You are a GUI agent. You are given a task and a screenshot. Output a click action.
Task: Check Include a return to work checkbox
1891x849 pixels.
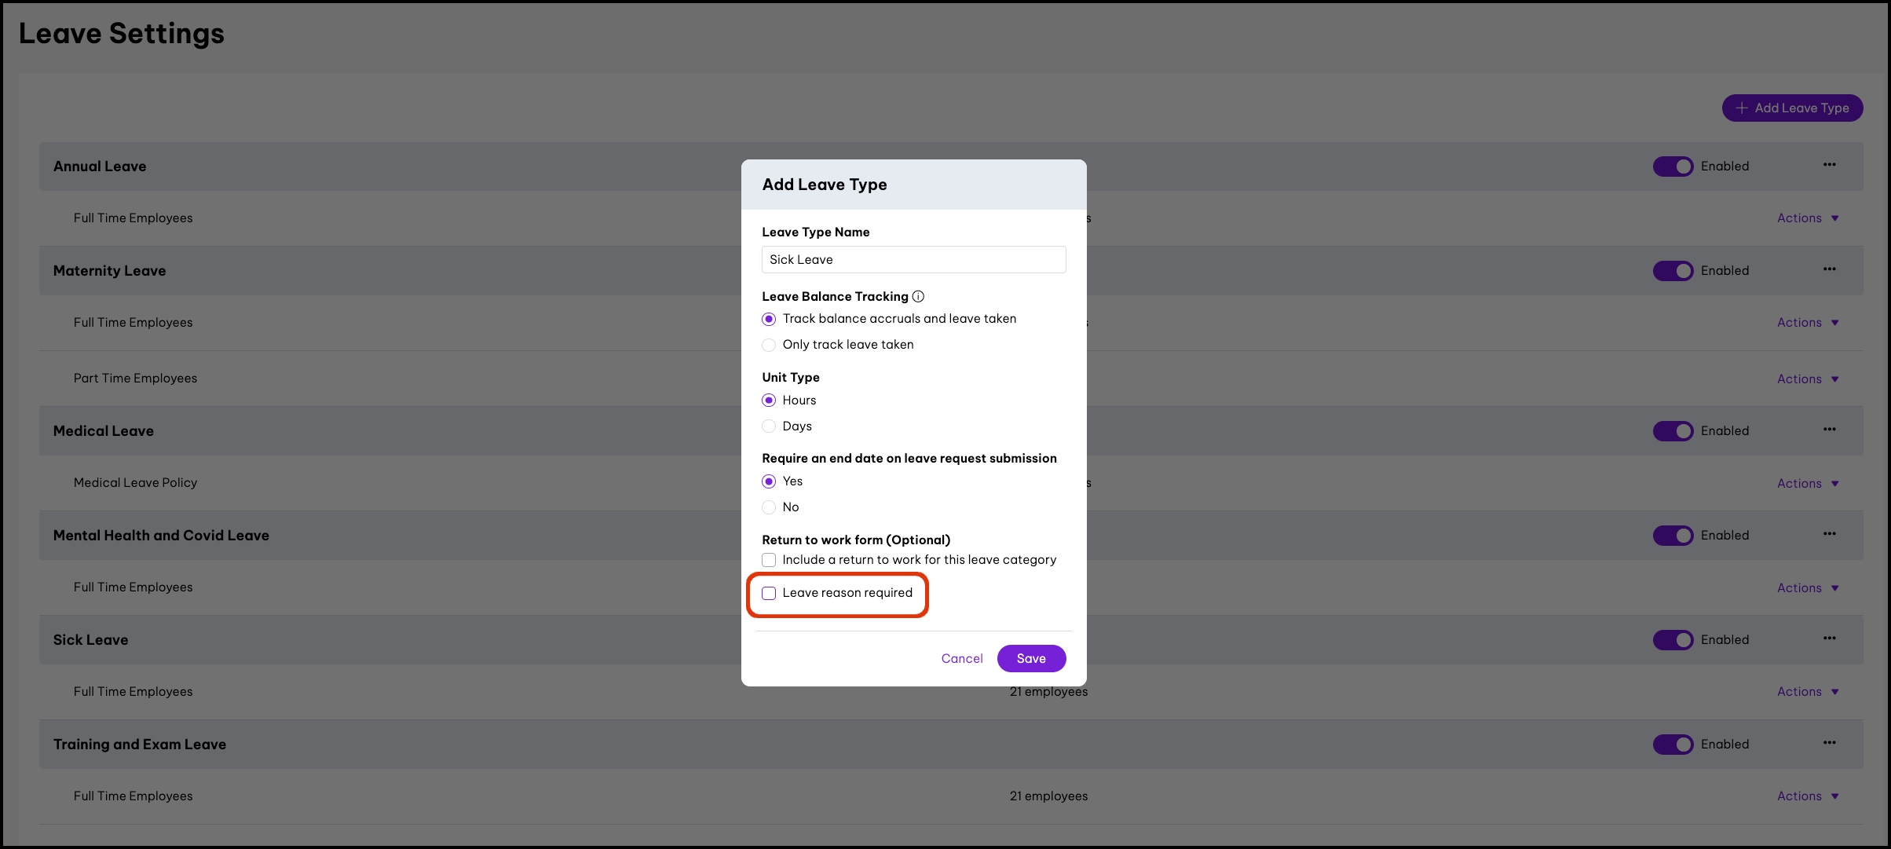769,560
